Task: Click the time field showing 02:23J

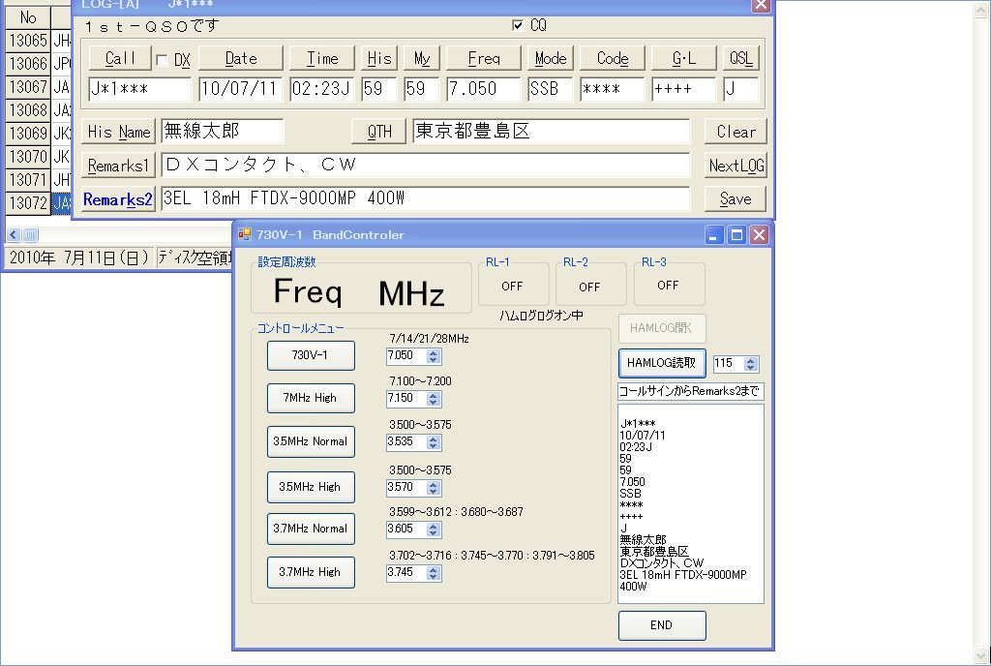Action: (x=322, y=88)
